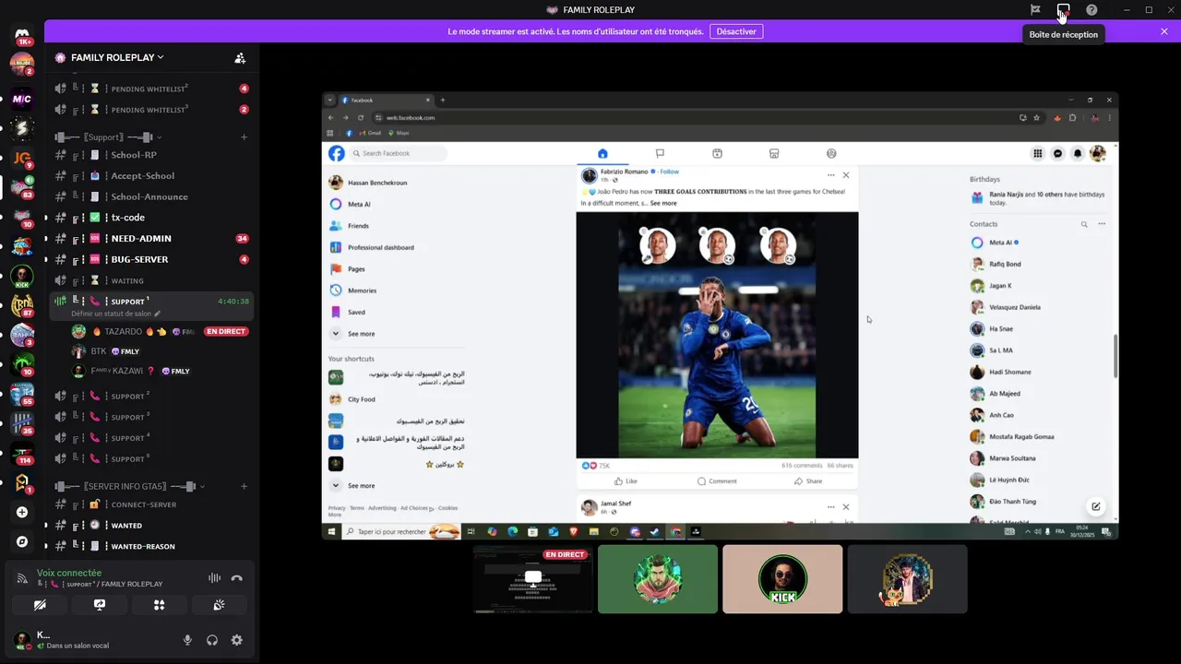
Task: Mute the microphone in user panel
Action: coord(187,640)
